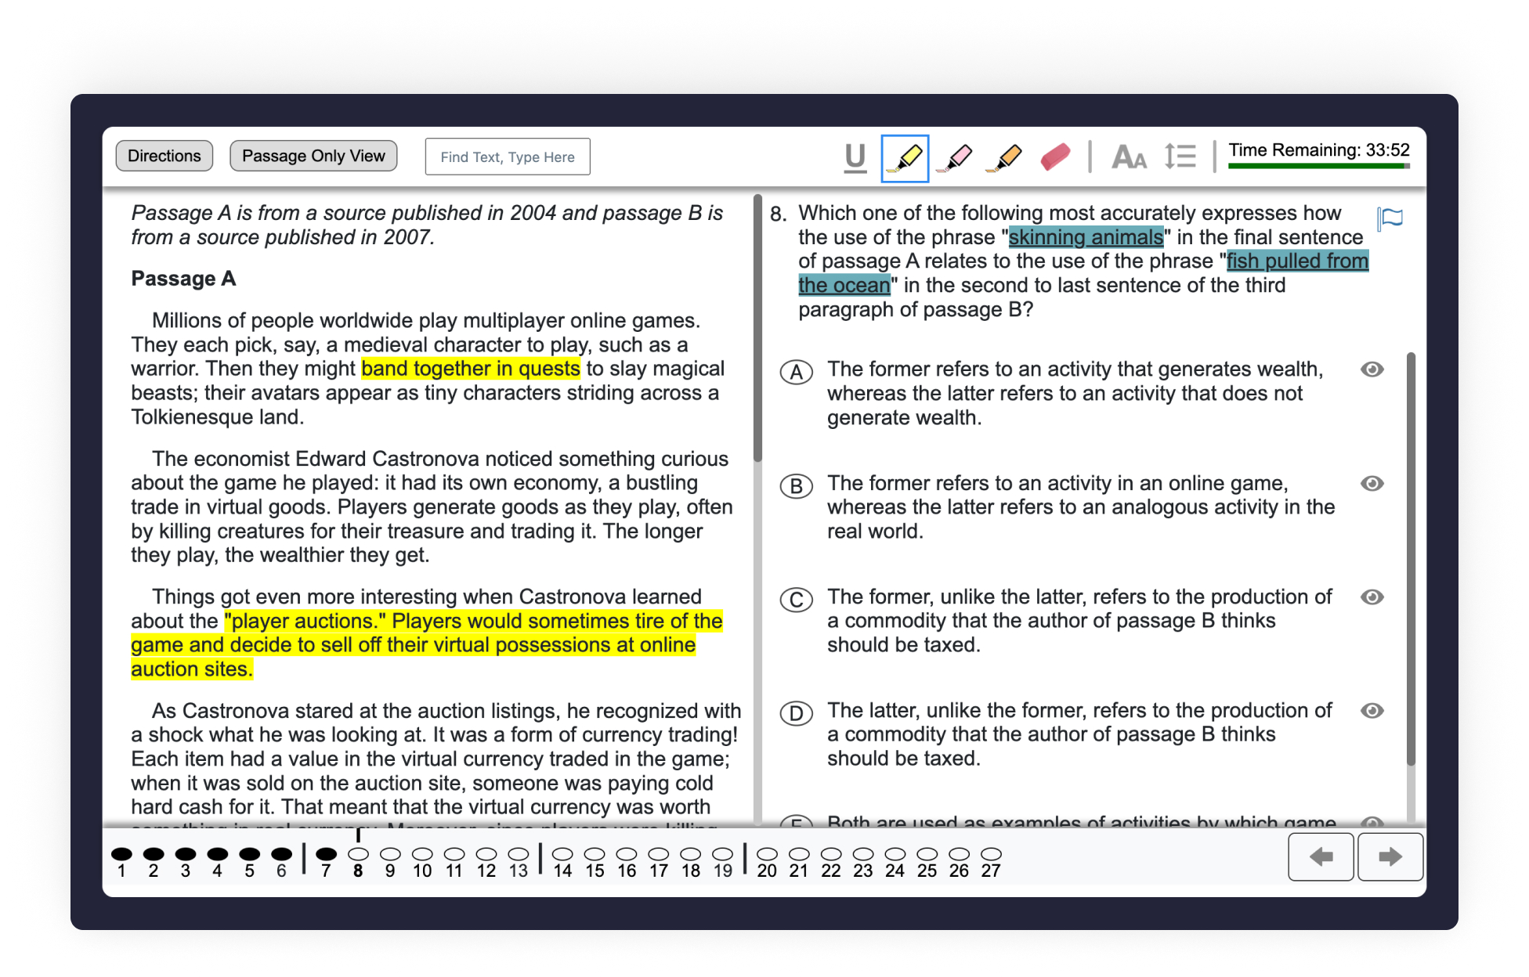The height and width of the screenshot is (977, 1529).
Task: Select the eraser tool
Action: (1055, 157)
